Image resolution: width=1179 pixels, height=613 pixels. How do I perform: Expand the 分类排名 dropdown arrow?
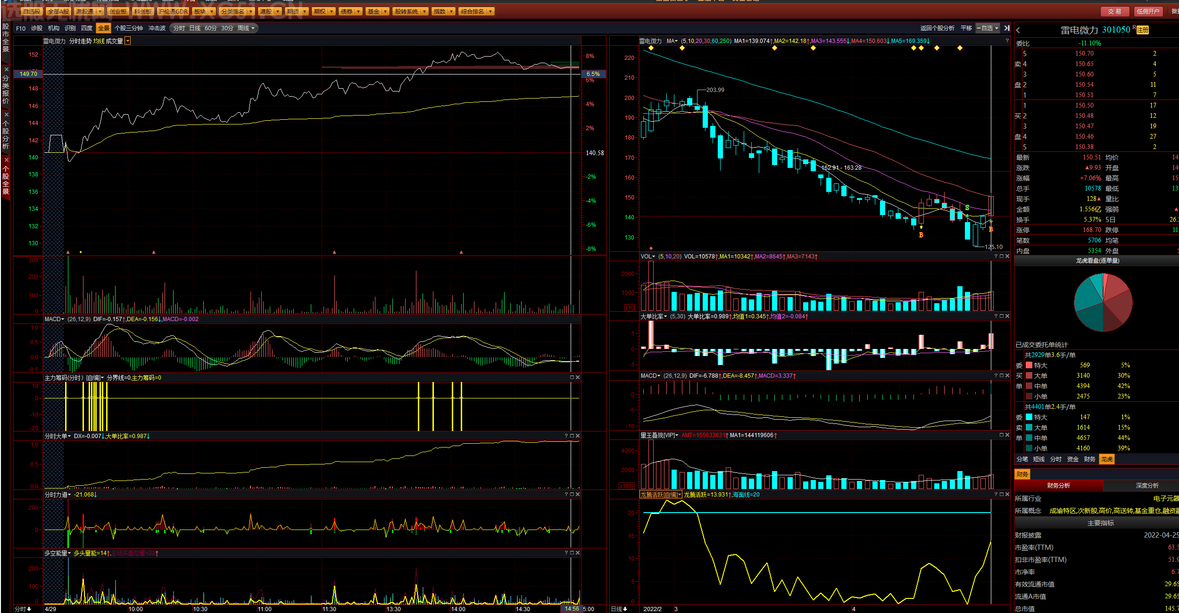pyautogui.click(x=250, y=12)
